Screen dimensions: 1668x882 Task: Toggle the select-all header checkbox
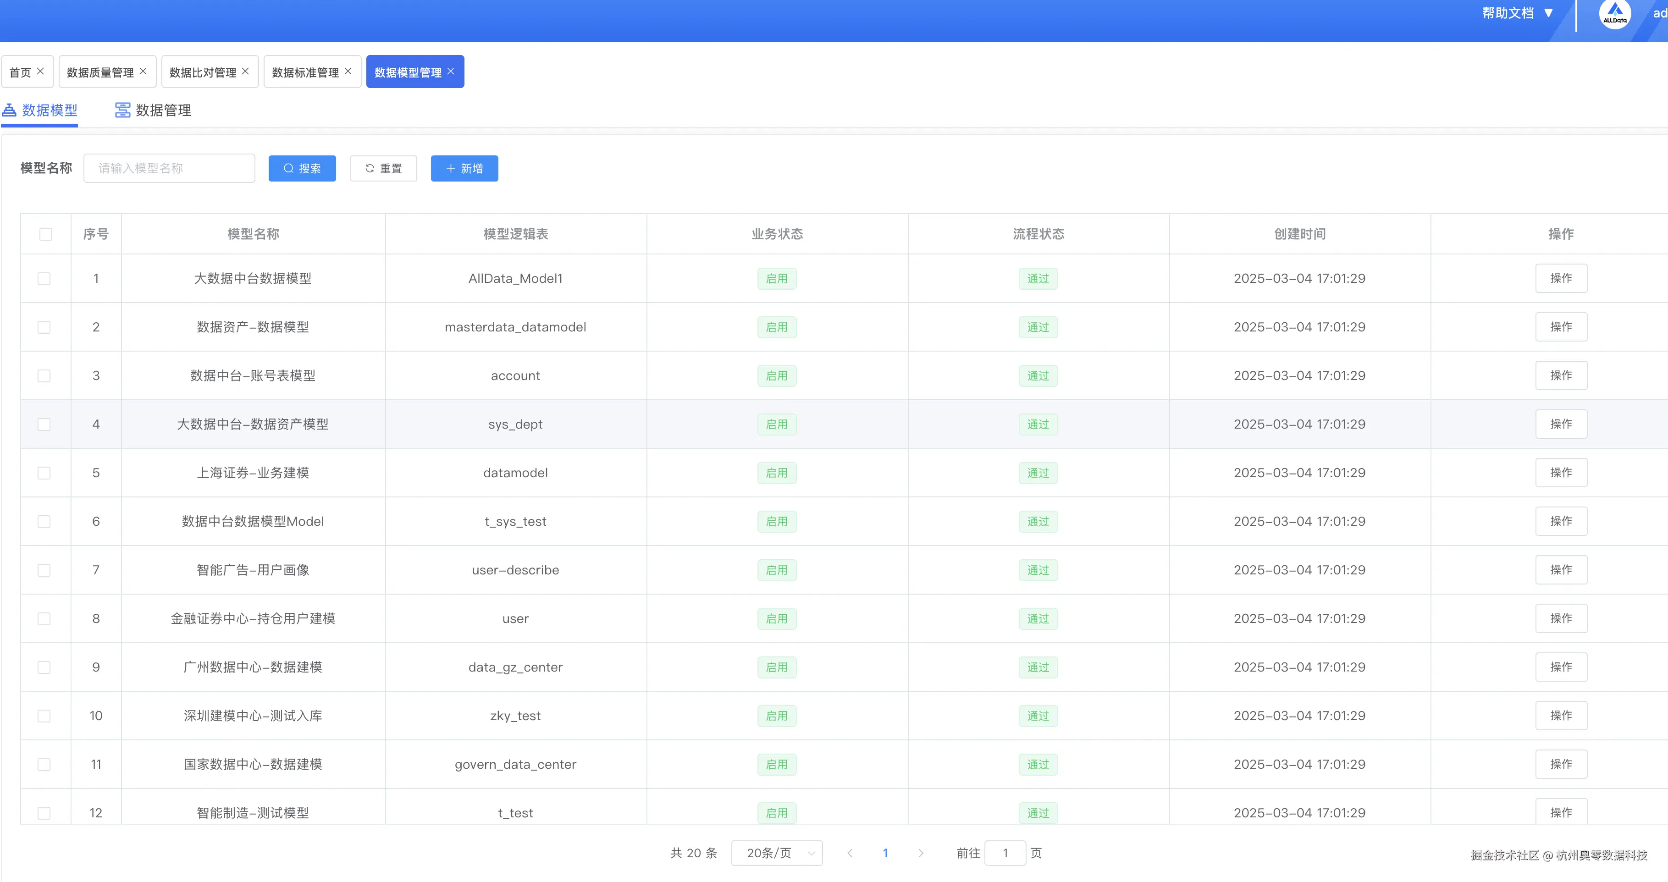pos(45,234)
